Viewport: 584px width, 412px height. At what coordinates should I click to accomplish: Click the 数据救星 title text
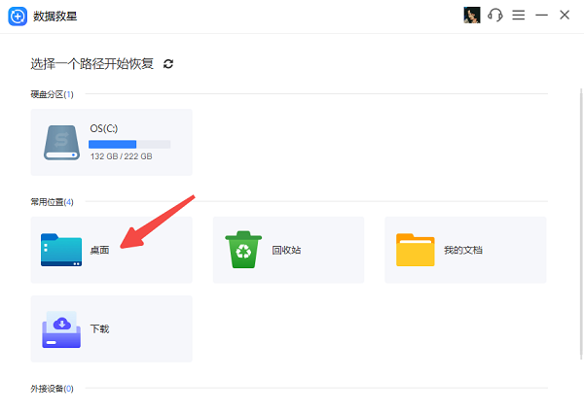click(55, 17)
